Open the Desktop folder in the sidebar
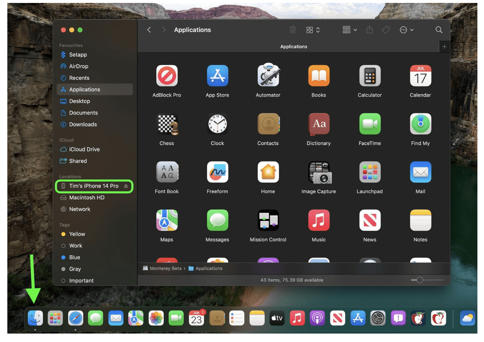Image resolution: width=484 pixels, height=342 pixels. [x=95, y=101]
